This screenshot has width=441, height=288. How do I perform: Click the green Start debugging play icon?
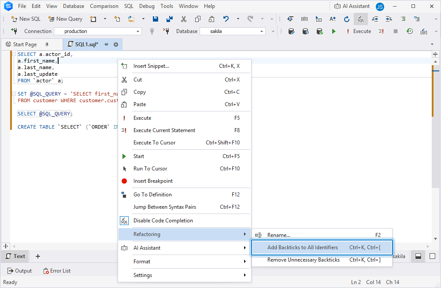point(334,31)
